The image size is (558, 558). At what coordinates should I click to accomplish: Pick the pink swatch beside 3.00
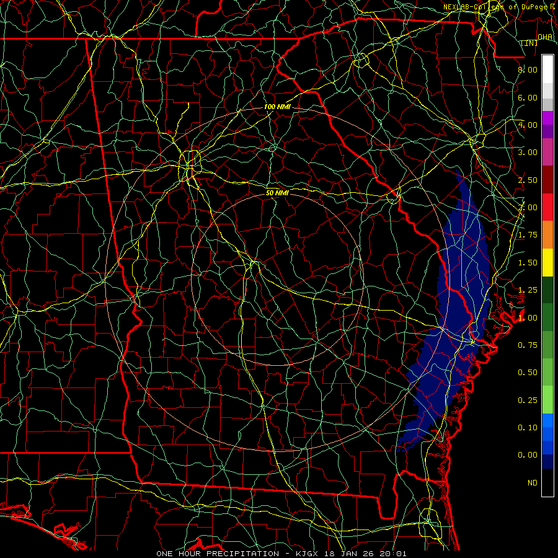(547, 152)
